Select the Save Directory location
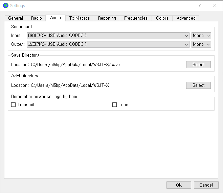 pyautogui.click(x=198, y=65)
